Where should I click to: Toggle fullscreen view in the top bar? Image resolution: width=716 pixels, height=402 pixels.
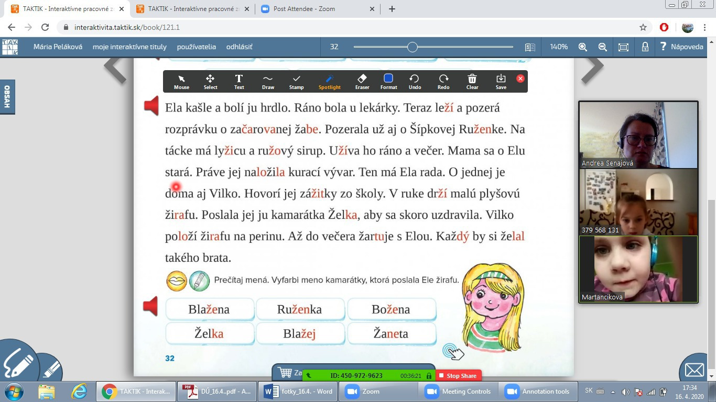point(623,47)
